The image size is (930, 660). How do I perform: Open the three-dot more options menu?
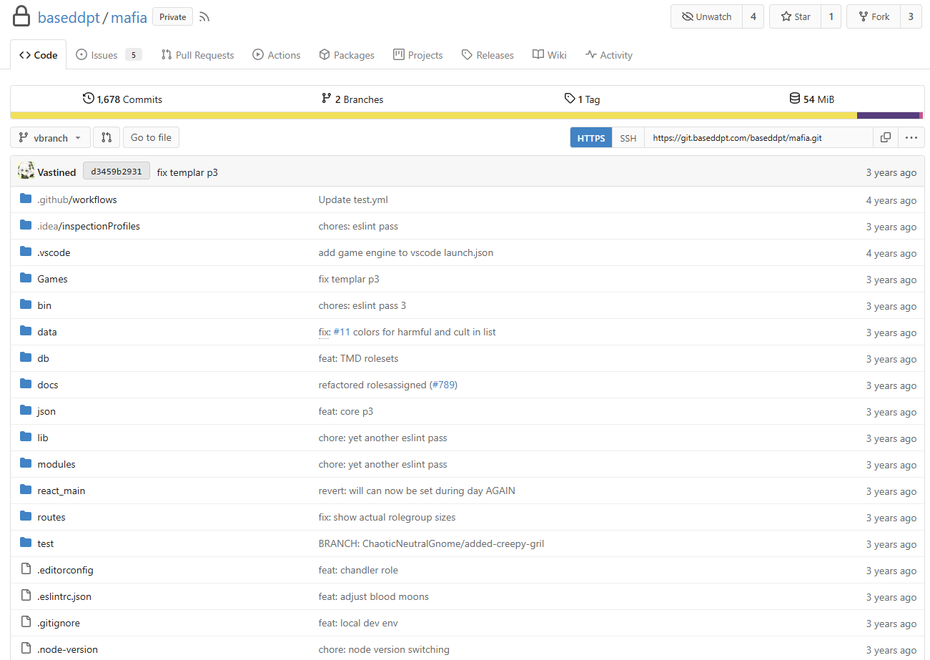click(911, 138)
